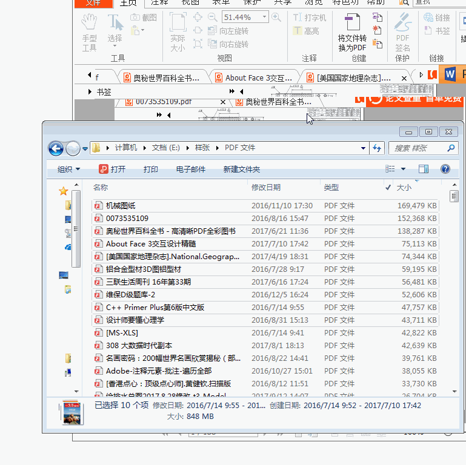The image size is (466, 465).
Task: Click the Open (打开) toolbar button
Action: 112,170
